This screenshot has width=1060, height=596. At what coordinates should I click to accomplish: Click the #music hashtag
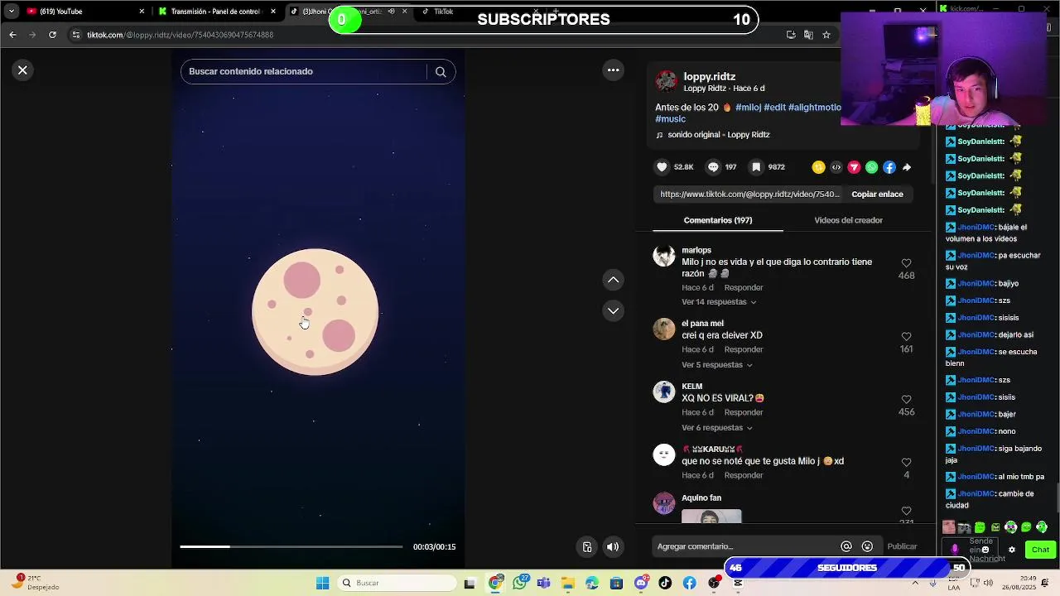[x=671, y=119]
